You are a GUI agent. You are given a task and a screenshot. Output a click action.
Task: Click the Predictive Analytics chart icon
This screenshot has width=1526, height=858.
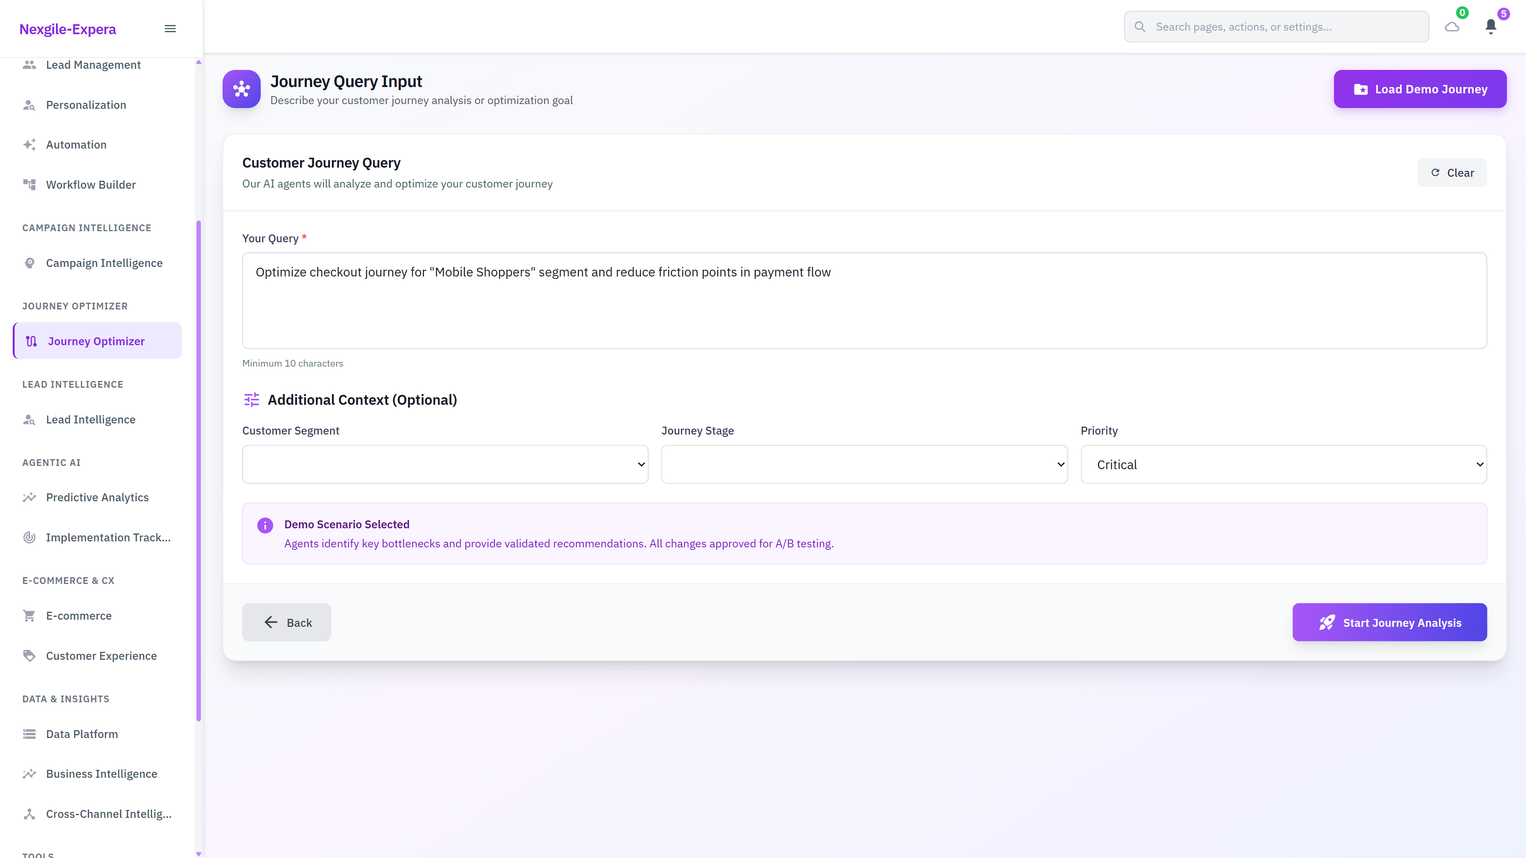(30, 497)
